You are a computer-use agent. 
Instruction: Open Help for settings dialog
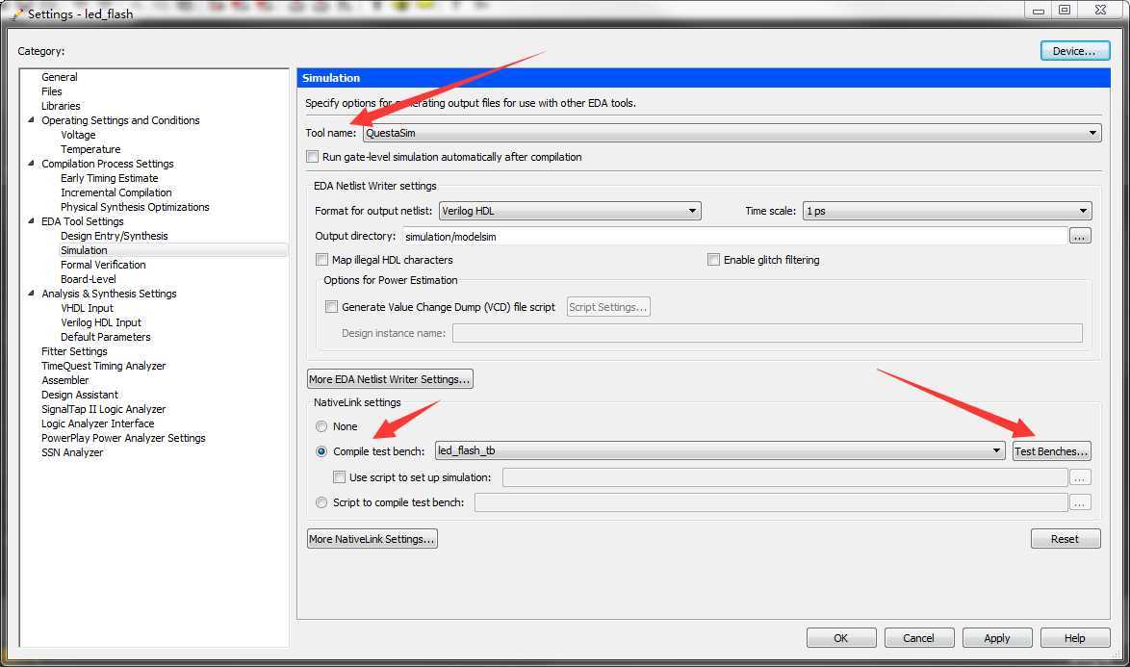coord(1074,638)
